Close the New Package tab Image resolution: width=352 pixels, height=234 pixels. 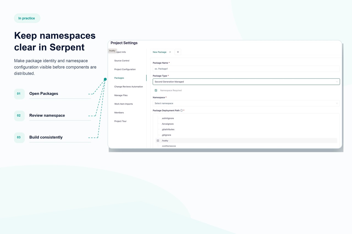click(170, 52)
